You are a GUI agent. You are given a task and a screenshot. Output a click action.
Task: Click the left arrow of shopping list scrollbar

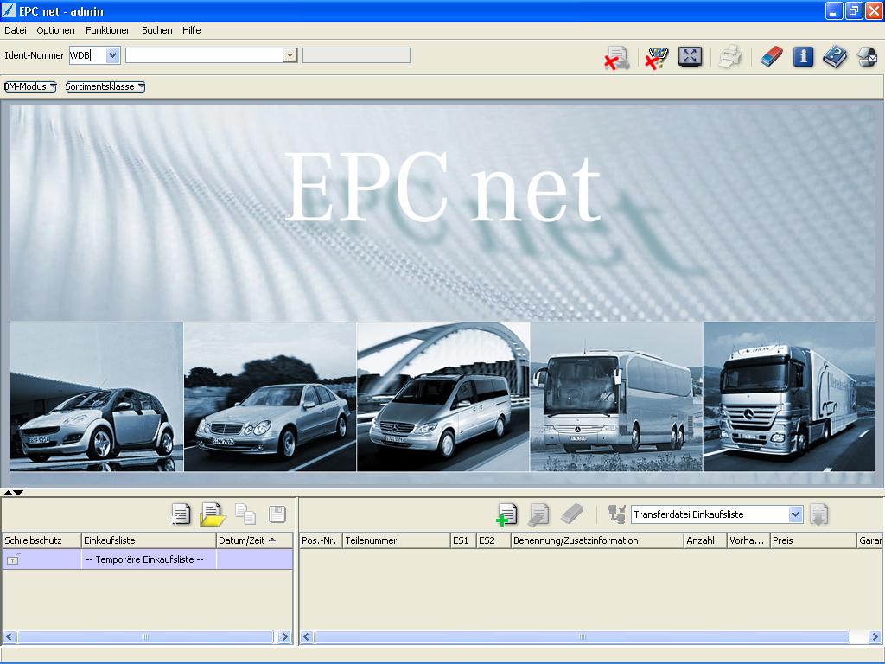(9, 637)
